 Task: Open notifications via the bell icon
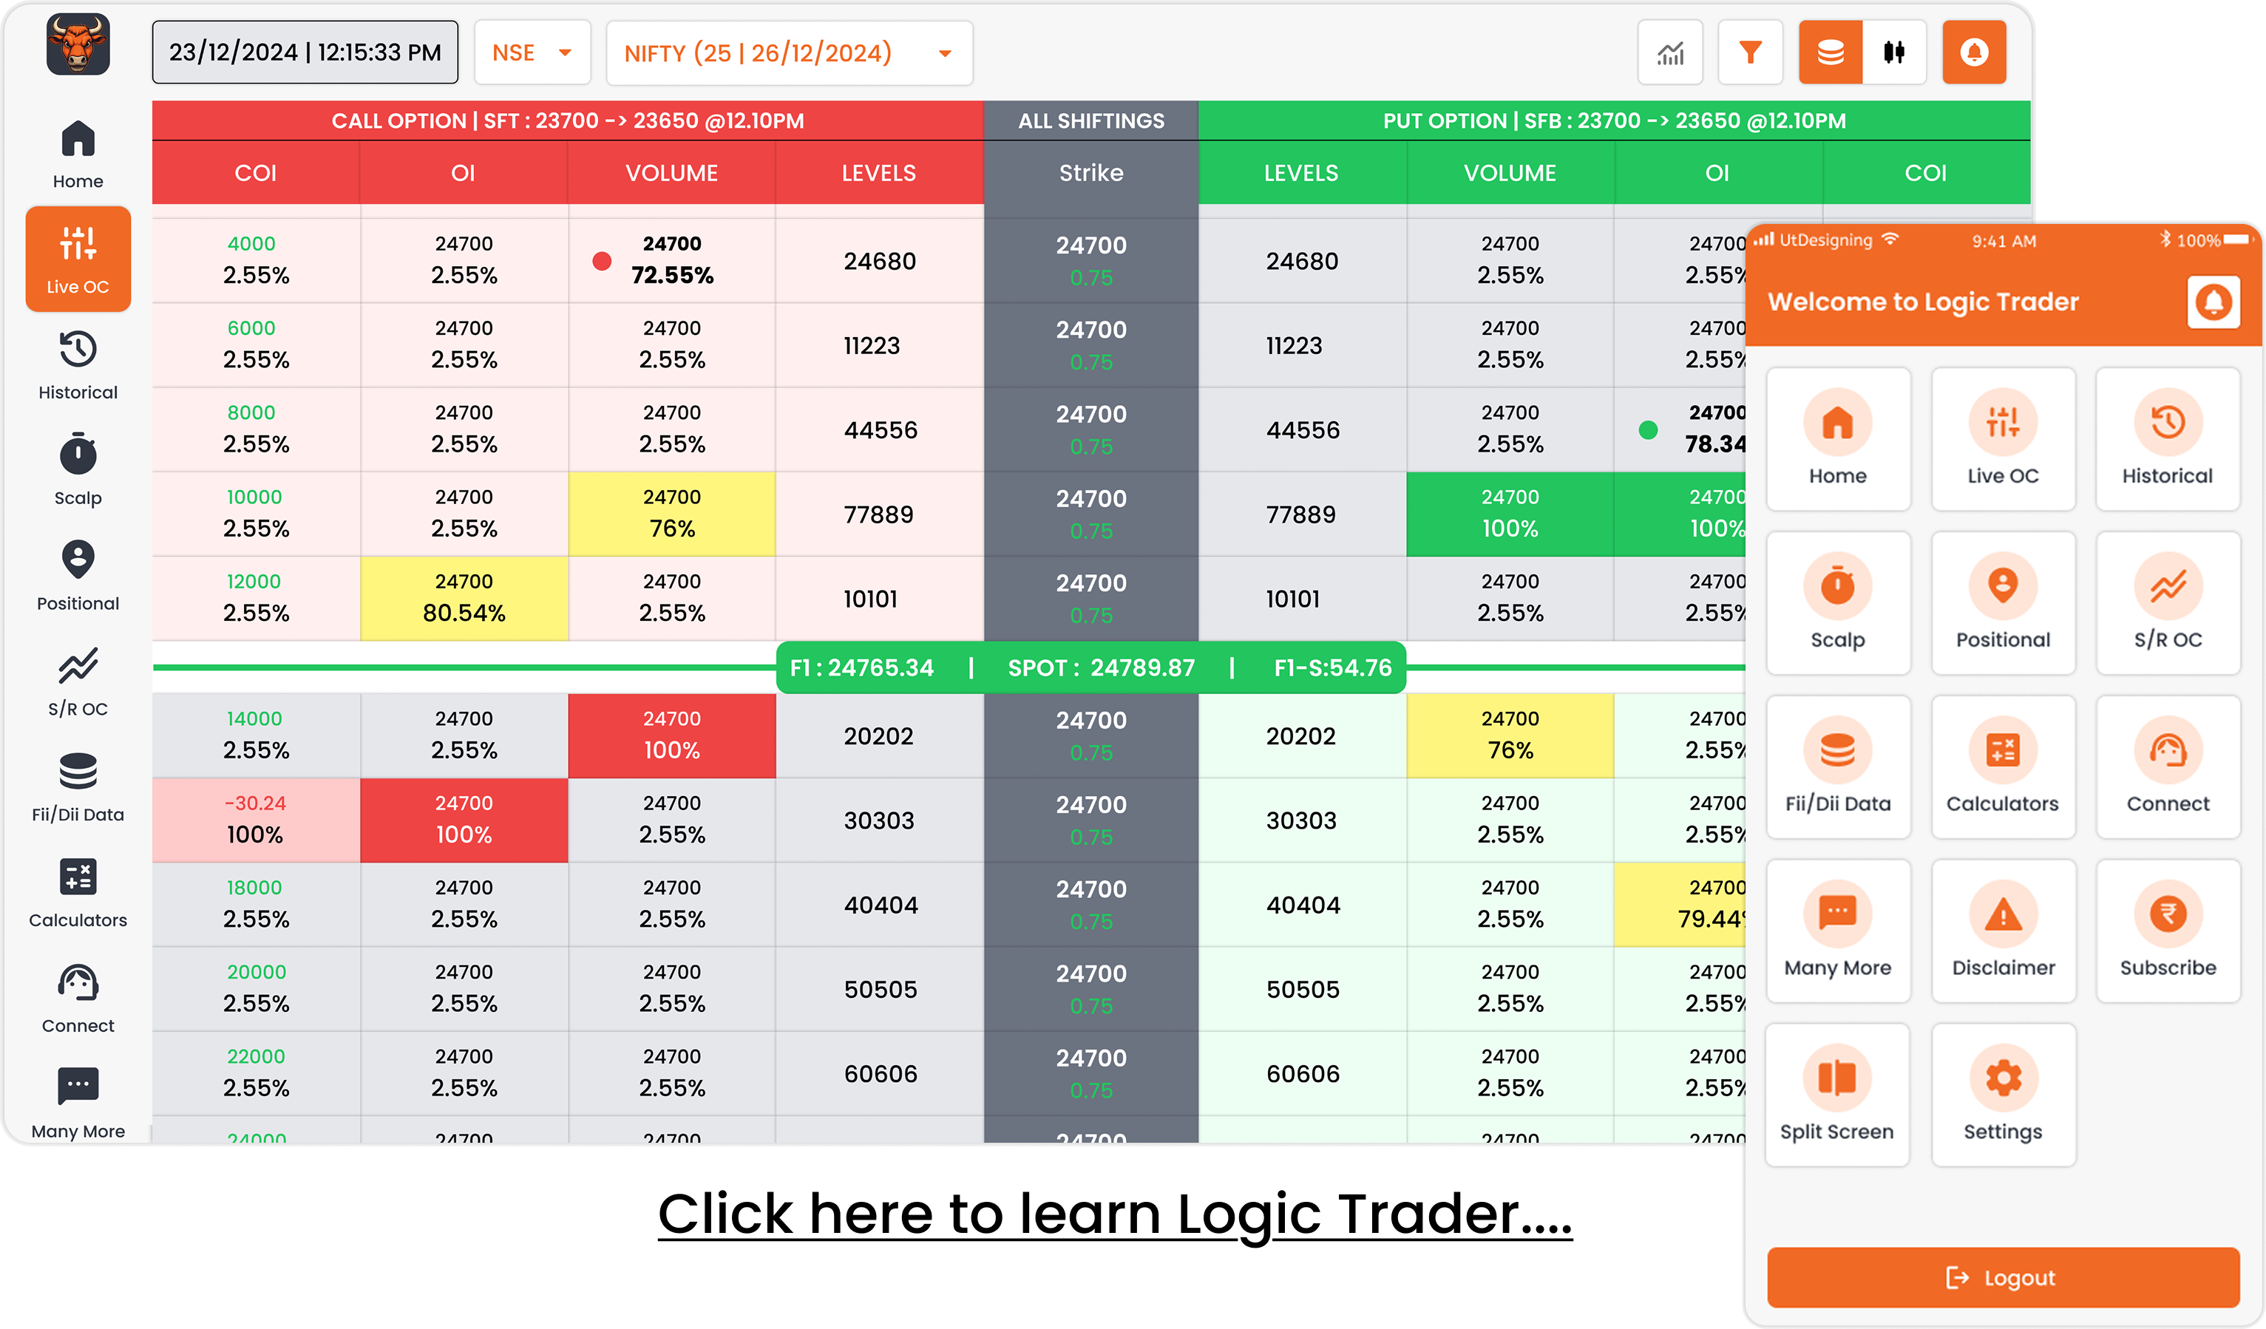(x=1974, y=52)
